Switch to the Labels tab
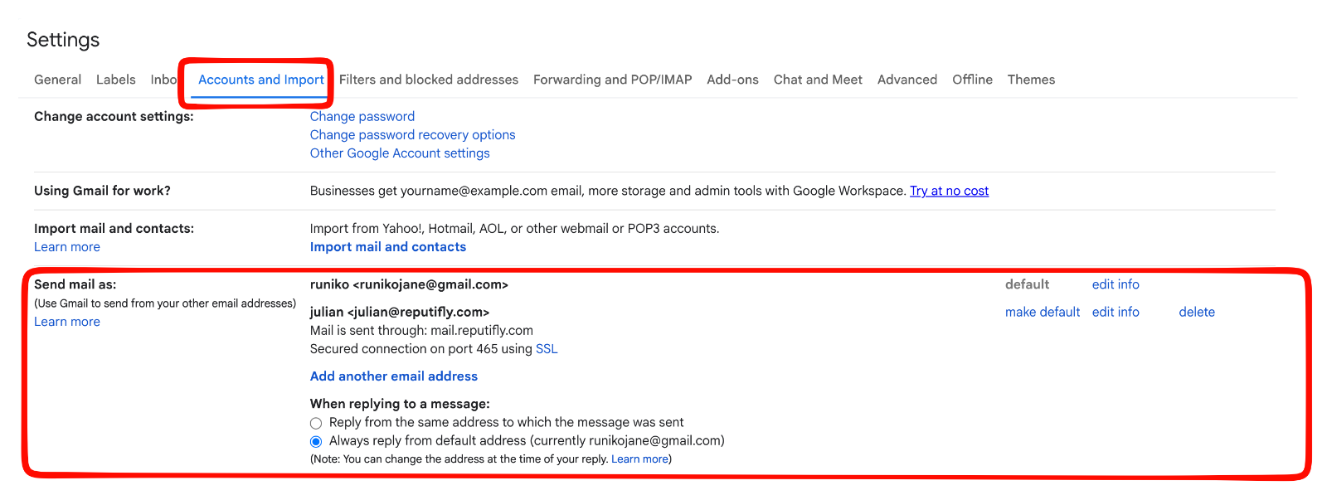Image resolution: width=1327 pixels, height=495 pixels. pos(115,80)
